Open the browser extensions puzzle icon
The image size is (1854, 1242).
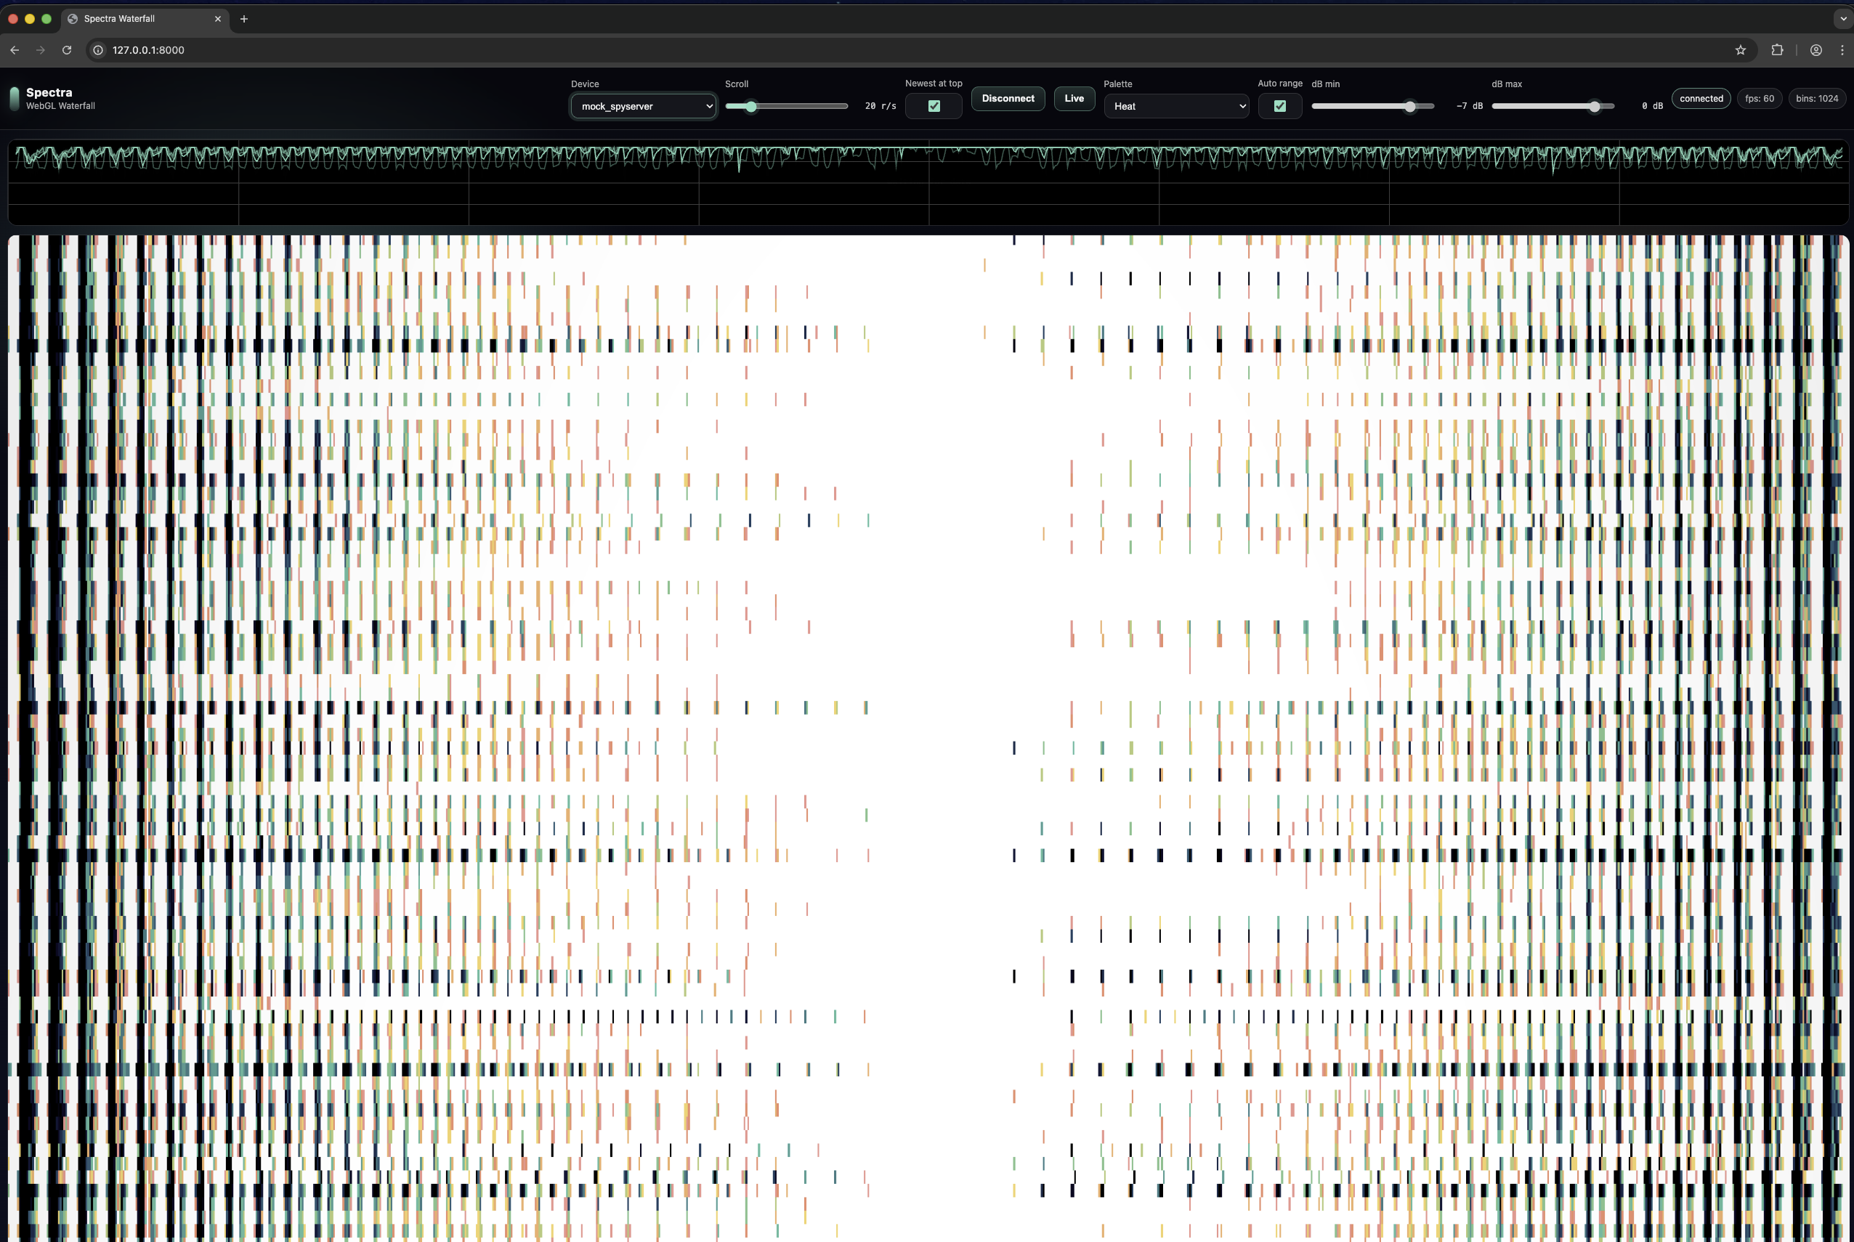coord(1776,50)
